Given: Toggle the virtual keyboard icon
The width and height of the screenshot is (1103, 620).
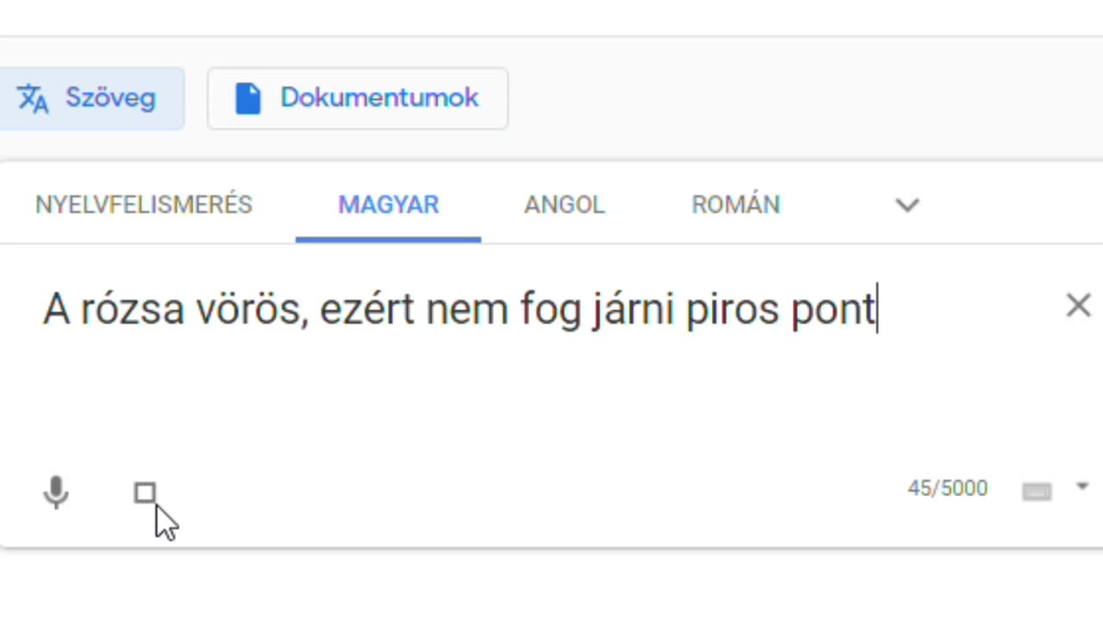Looking at the screenshot, I should [1036, 491].
